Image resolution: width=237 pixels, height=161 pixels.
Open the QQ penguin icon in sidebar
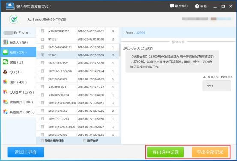coord(5,72)
